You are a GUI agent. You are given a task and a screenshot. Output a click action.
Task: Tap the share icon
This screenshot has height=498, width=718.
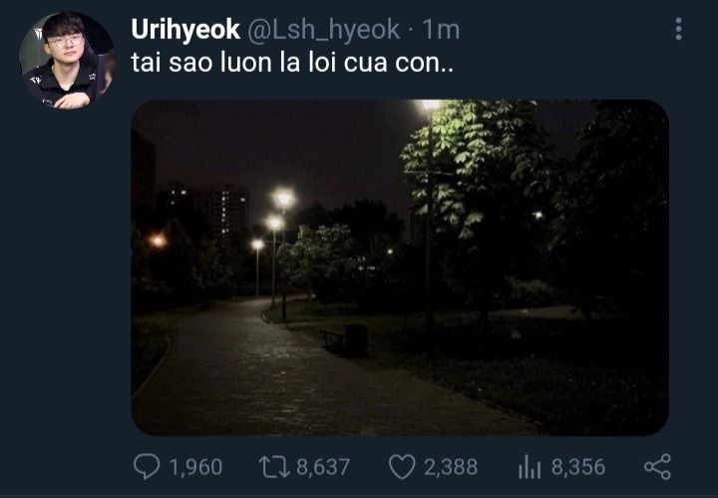657,467
